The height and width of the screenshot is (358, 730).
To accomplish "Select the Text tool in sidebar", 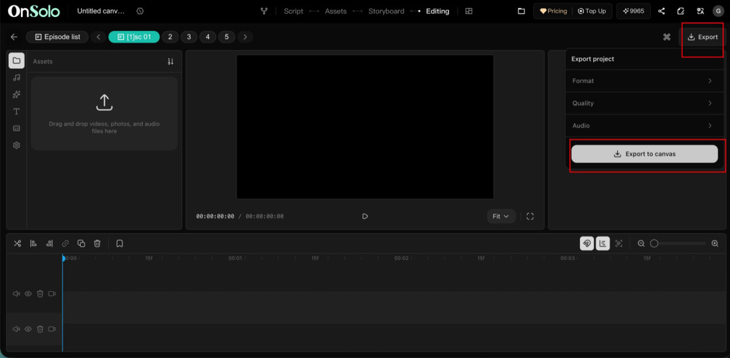I will point(16,111).
